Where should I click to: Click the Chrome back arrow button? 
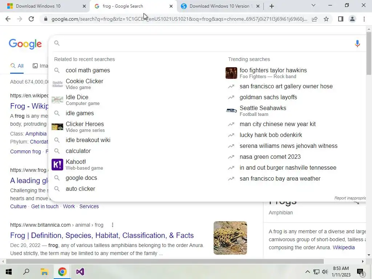point(8,19)
